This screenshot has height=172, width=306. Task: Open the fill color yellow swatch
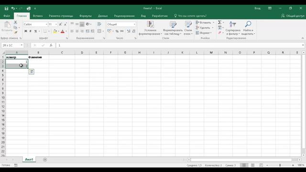click(x=55, y=31)
